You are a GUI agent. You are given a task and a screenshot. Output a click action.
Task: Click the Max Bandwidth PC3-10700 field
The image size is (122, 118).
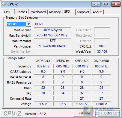click(52, 35)
